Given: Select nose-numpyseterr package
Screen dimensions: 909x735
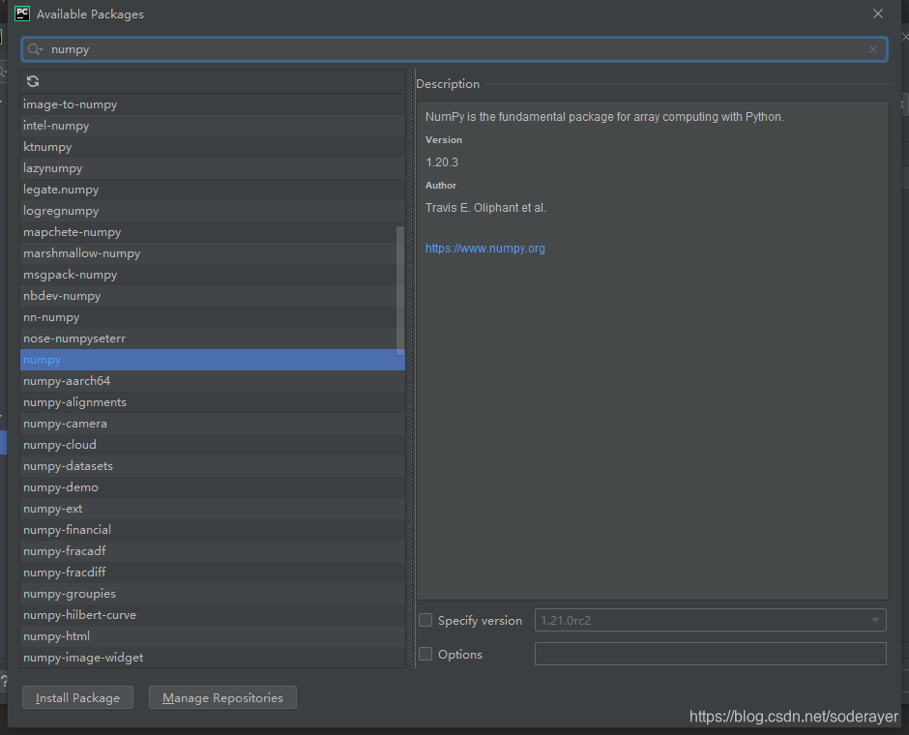Looking at the screenshot, I should 212,338.
